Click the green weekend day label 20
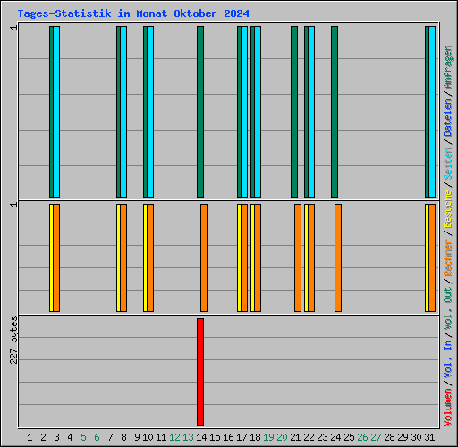The width and height of the screenshot is (458, 447). (x=282, y=437)
